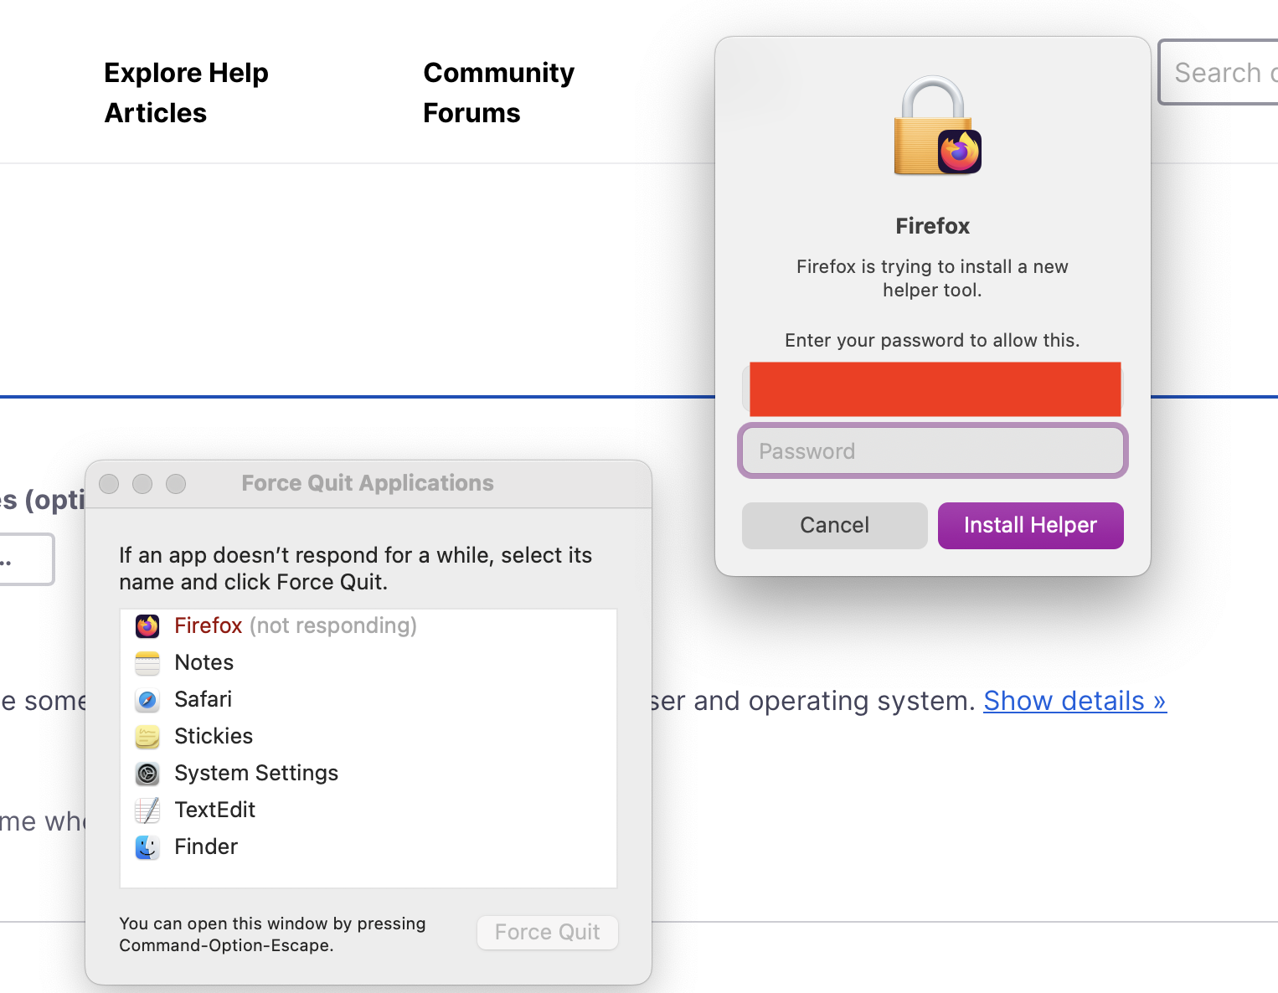The width and height of the screenshot is (1278, 993).
Task: Select TextEdit in the Force Quit list
Action: tap(368, 810)
